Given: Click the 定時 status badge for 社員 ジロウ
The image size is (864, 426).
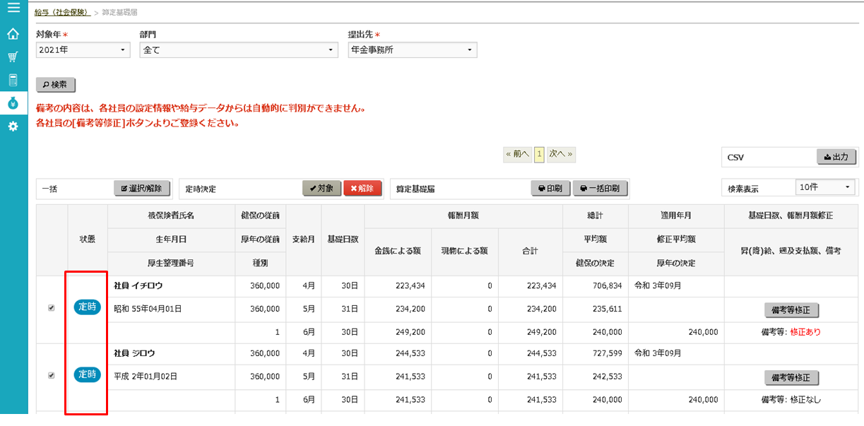Looking at the screenshot, I should (x=86, y=374).
